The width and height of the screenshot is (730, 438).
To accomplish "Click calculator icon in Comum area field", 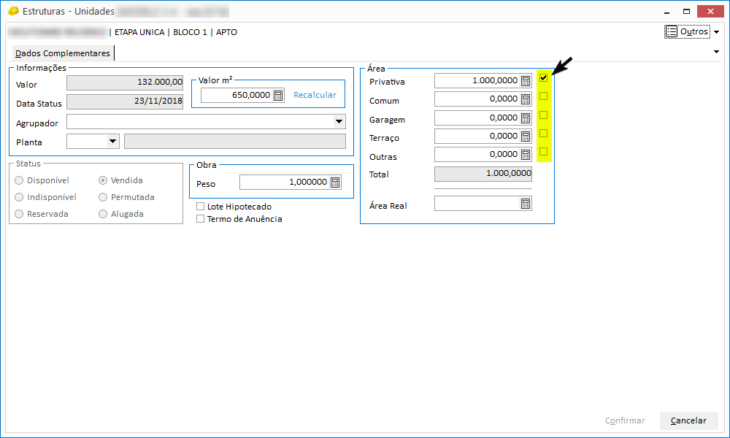I will [526, 99].
